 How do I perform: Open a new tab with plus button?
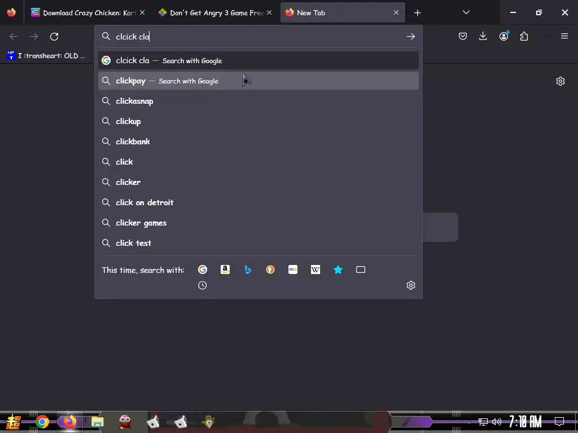(417, 13)
